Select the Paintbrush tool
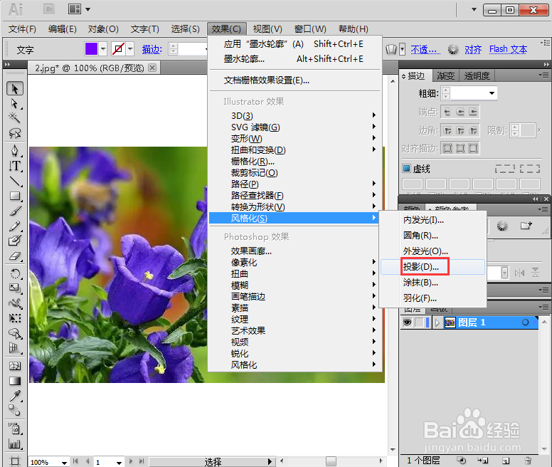This screenshot has width=552, height=467. (15, 211)
